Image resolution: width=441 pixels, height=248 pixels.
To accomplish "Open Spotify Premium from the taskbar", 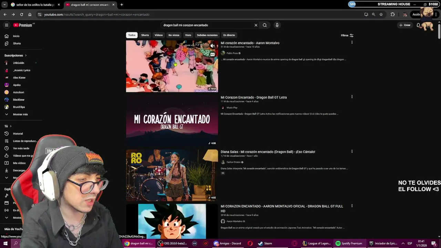I will pyautogui.click(x=349, y=244).
